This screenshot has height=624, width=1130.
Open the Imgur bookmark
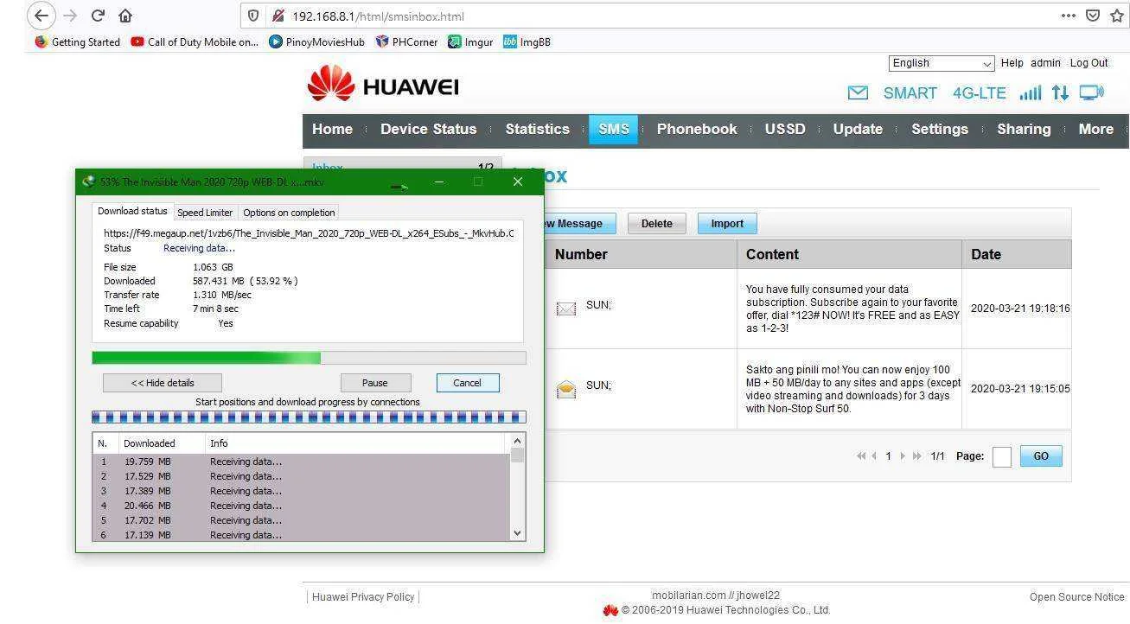point(470,41)
